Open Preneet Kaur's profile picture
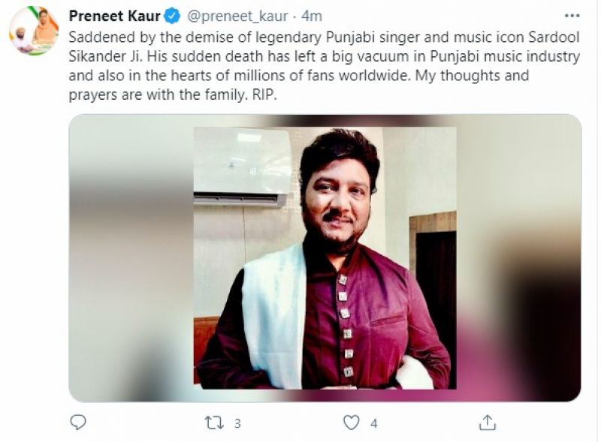 (x=33, y=30)
